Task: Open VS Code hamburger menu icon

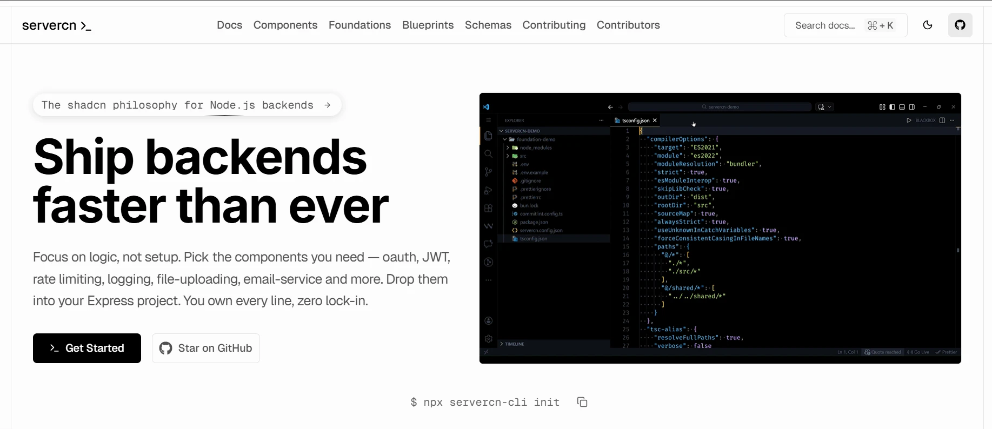Action: tap(488, 120)
